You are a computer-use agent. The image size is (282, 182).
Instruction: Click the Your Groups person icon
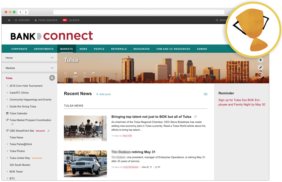pos(36,20)
